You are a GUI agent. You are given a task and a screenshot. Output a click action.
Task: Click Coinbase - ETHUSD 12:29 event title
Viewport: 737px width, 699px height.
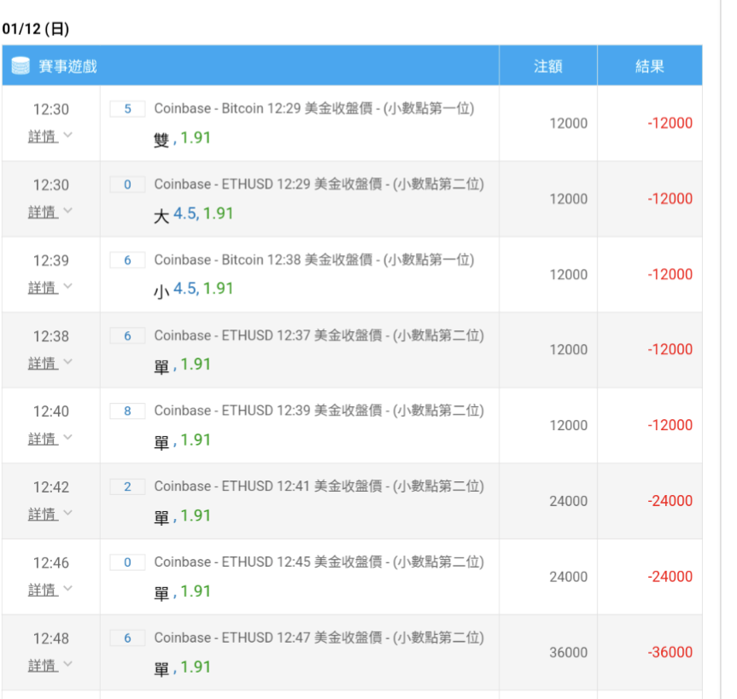(x=319, y=184)
